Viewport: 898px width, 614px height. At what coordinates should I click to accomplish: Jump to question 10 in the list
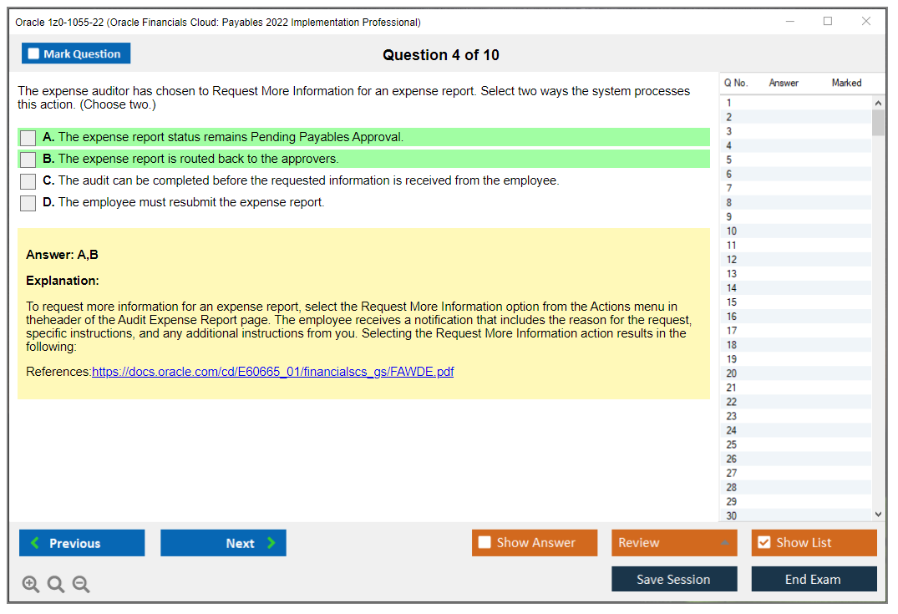pos(732,231)
